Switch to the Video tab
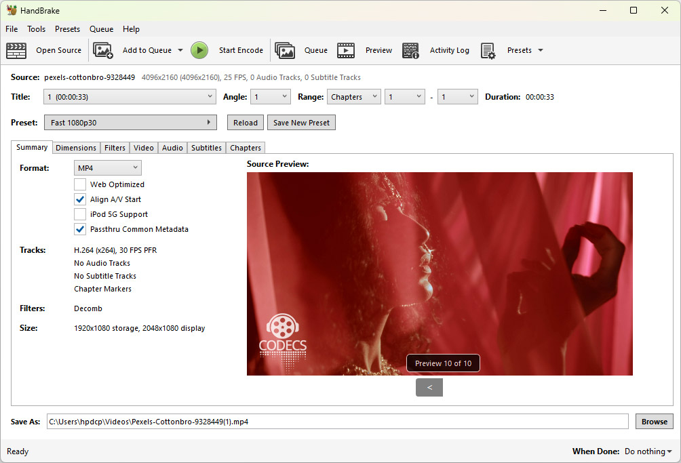The image size is (681, 463). click(143, 148)
